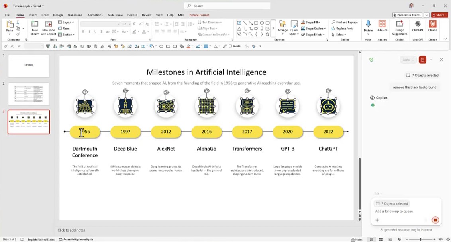The image size is (451, 242).
Task: Toggle Normal view in status bar
Action: click(372, 240)
